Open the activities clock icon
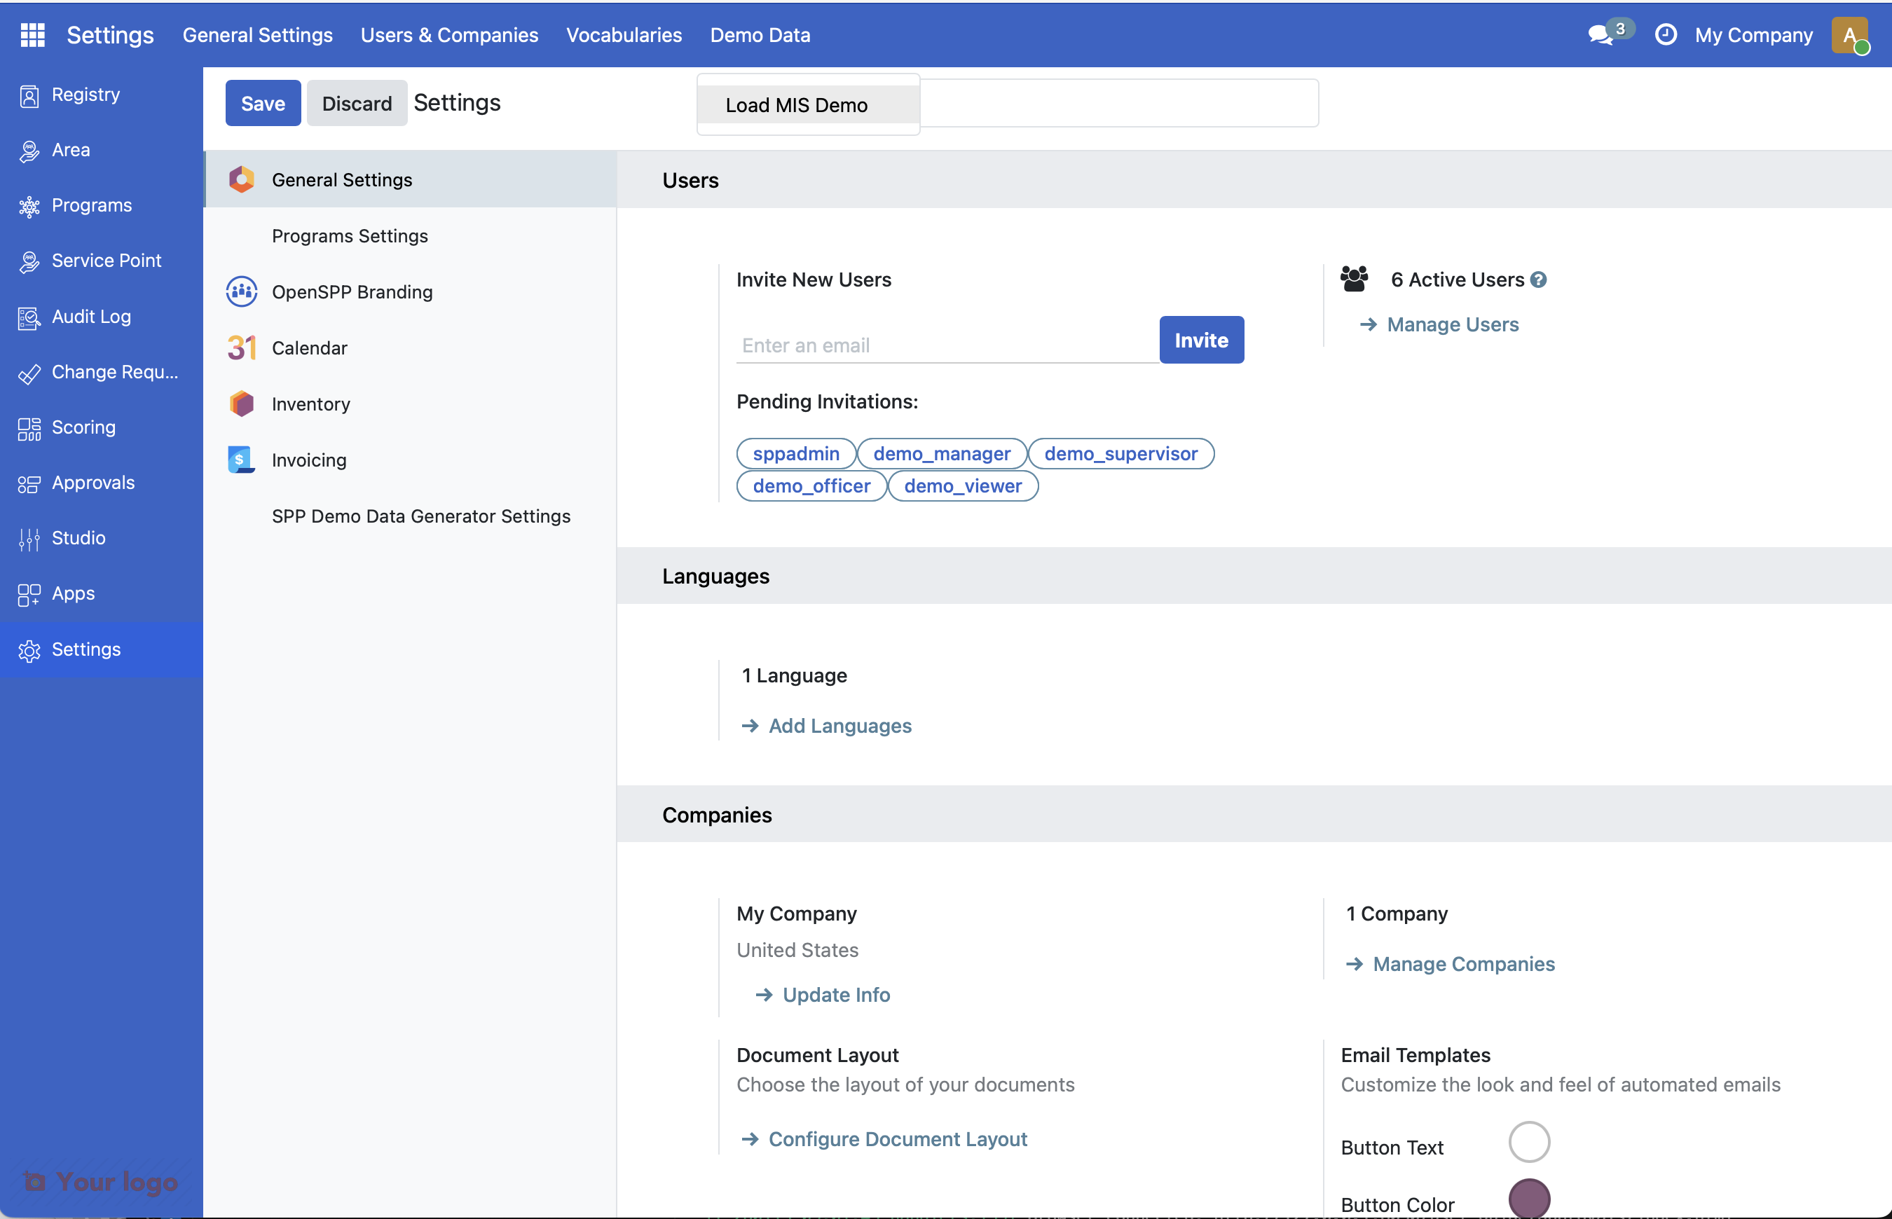This screenshot has height=1219, width=1892. [x=1666, y=35]
